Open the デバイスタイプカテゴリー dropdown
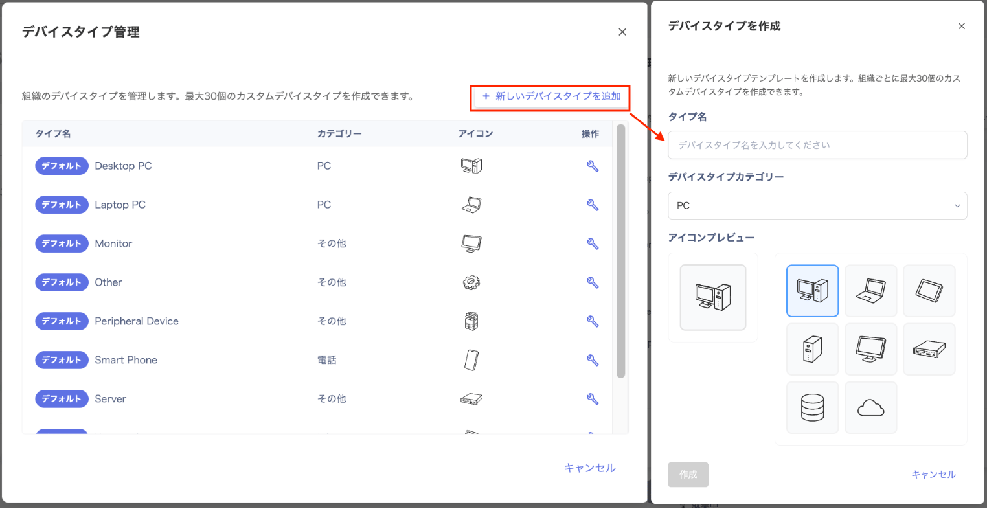The image size is (987, 509). pos(817,205)
